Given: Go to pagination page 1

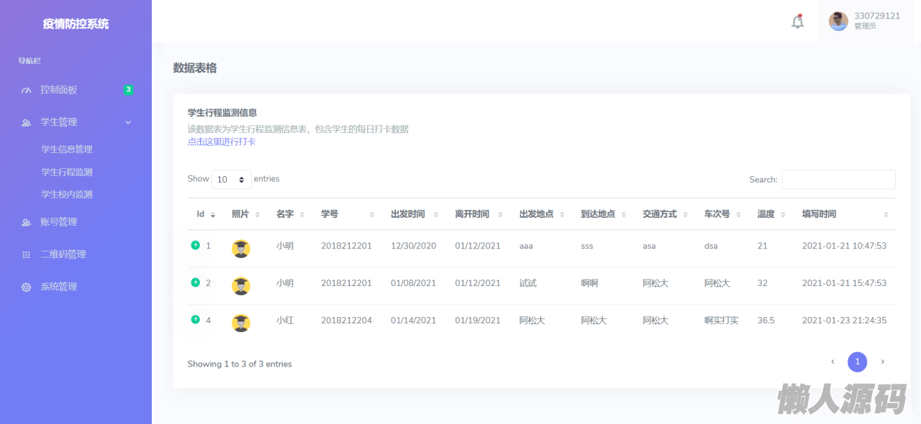Looking at the screenshot, I should (x=857, y=362).
